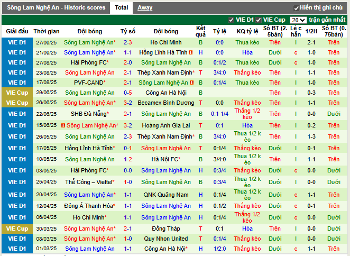Open Hà Nội FC team link
The height and width of the screenshot is (256, 350).
(166, 159)
